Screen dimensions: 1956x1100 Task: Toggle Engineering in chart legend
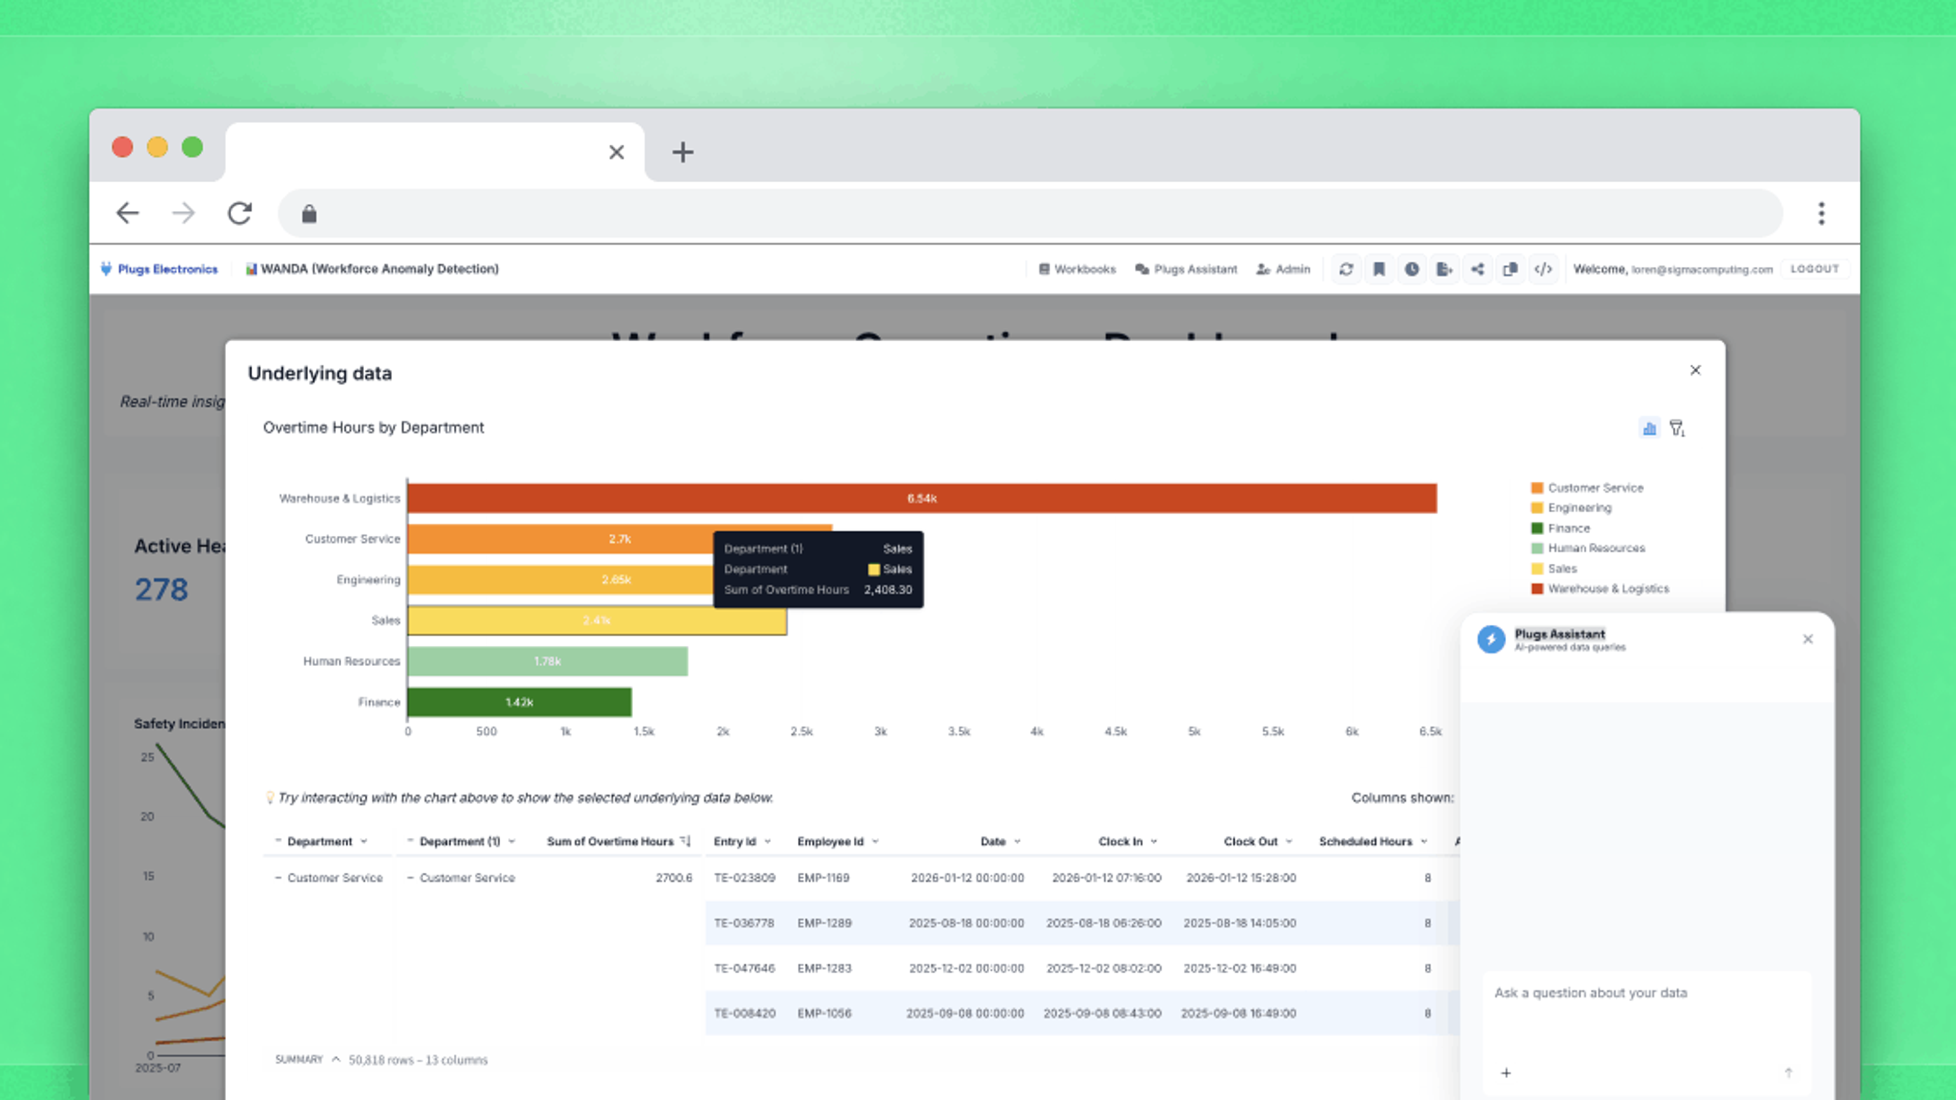tap(1572, 508)
